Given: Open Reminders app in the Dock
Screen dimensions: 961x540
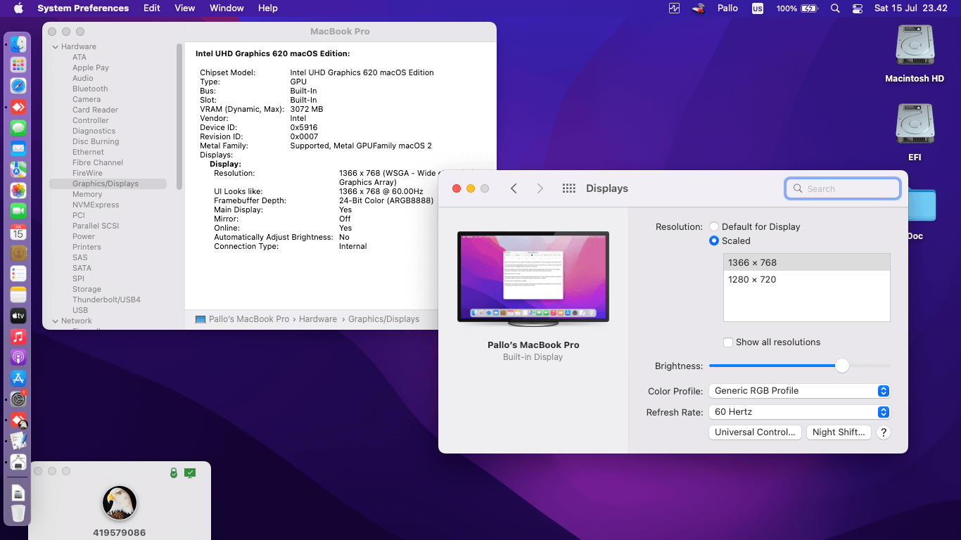Looking at the screenshot, I should [18, 274].
